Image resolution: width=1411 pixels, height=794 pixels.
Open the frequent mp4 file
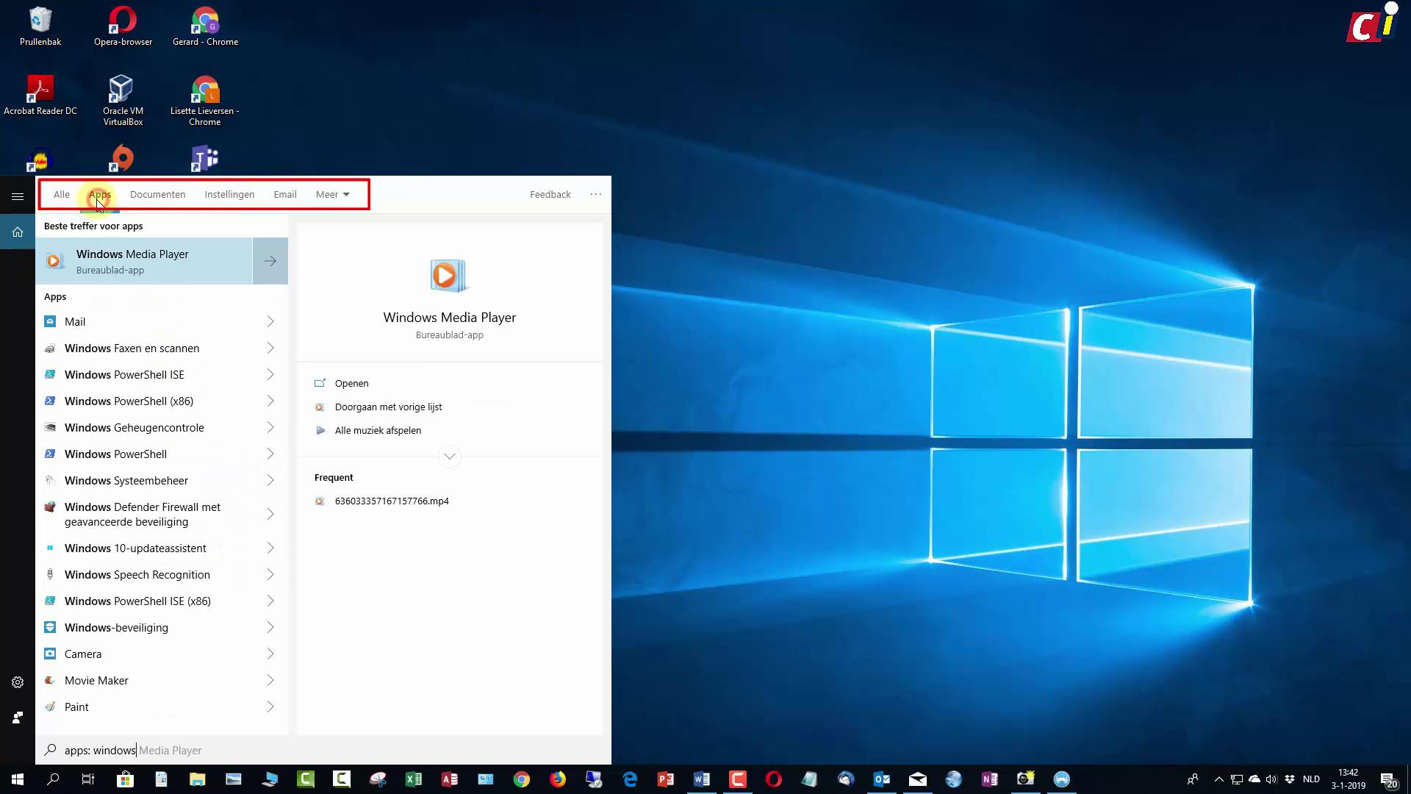(391, 501)
